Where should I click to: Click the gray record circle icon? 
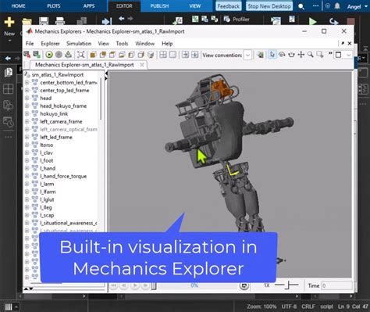[x=59, y=55]
